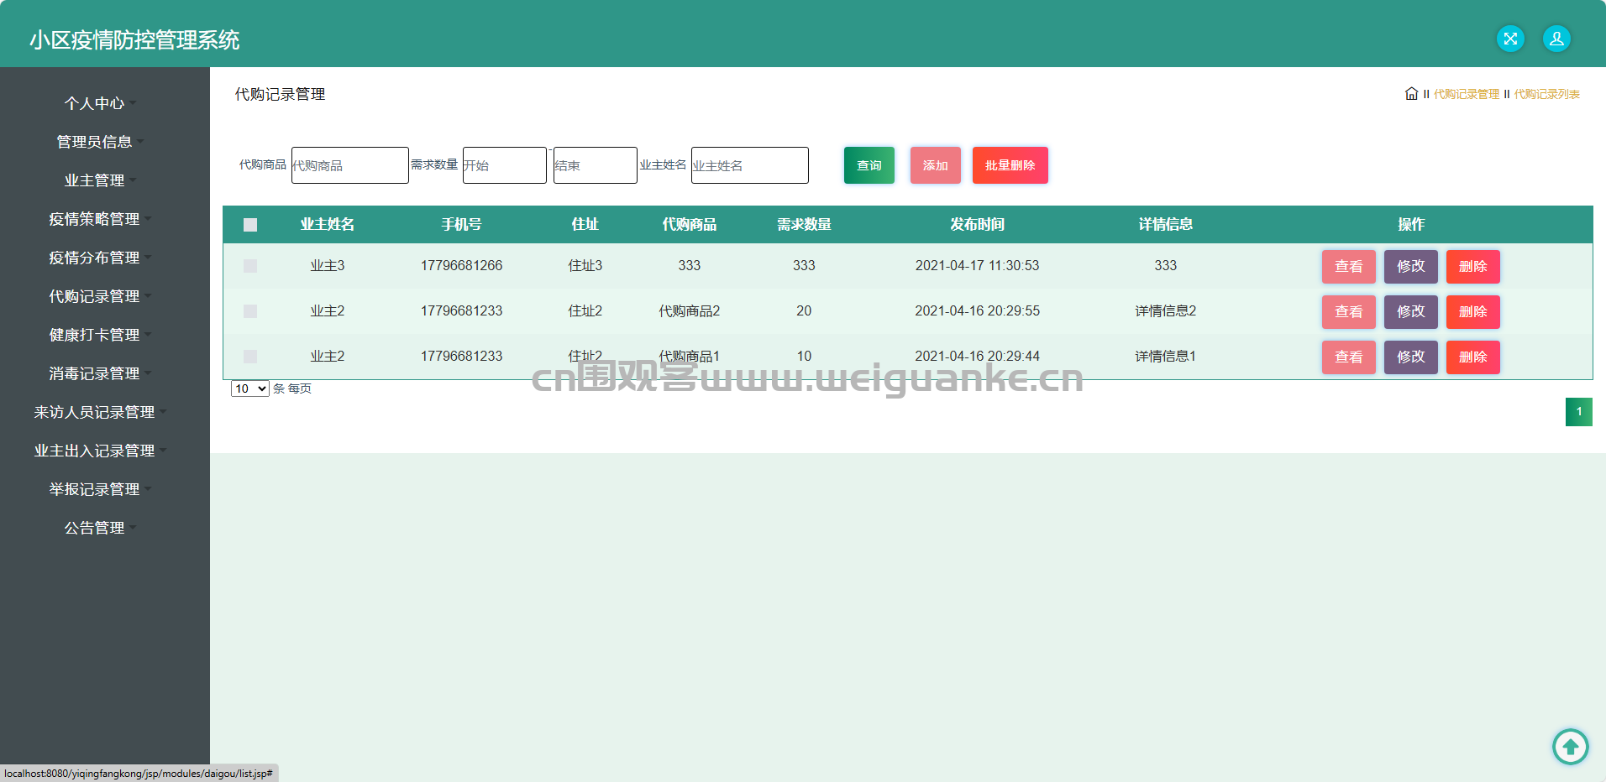Click cell 住址3

585,265
